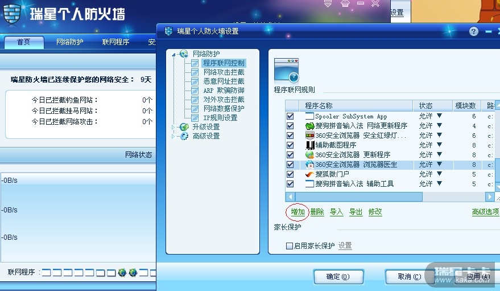Click the 恶意网址拦截 page icon
Viewport: 500px width, 291px height.
(x=195, y=81)
